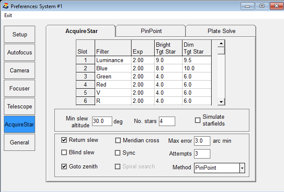Screen dimensions: 284x192
Task: Click Blue bright target star 8.0
Action: tap(168, 68)
